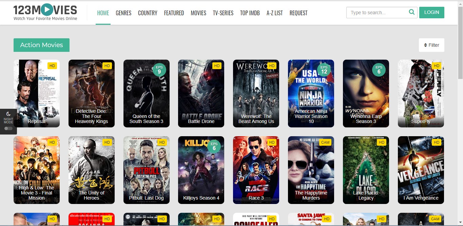Click EPS 6 badge on Wynonna Earp
This screenshot has height=226, width=463.
tap(379, 70)
